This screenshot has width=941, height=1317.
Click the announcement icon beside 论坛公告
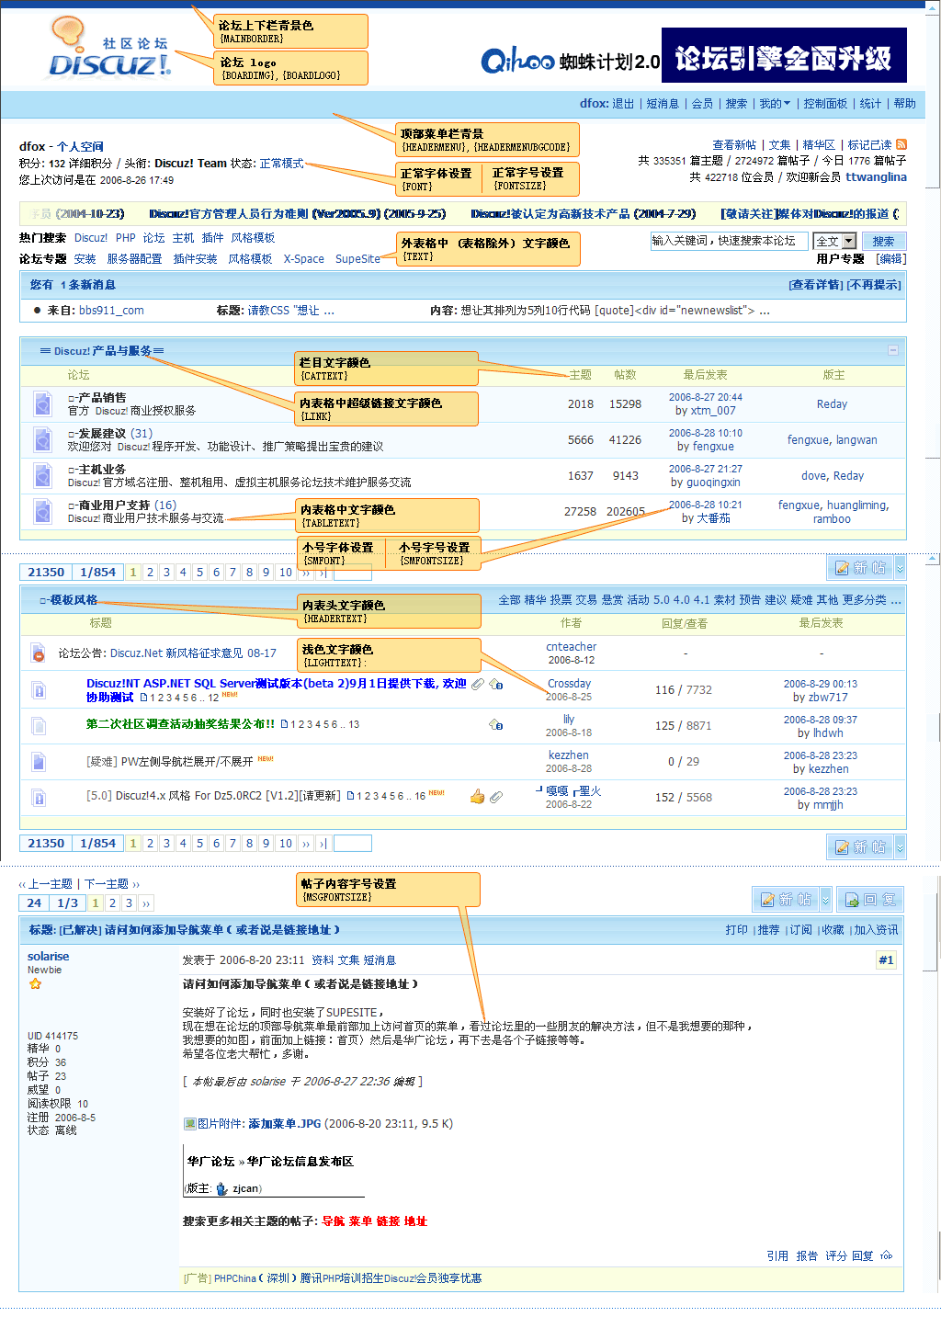[x=39, y=653]
